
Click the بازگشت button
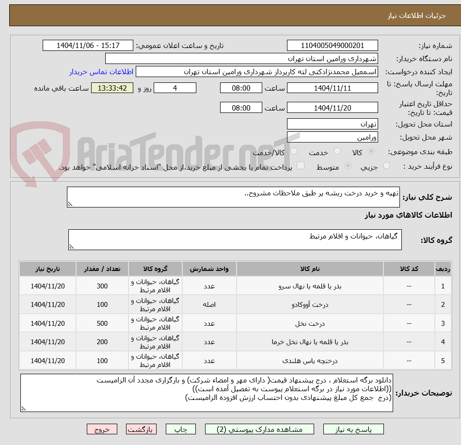coord(141,429)
